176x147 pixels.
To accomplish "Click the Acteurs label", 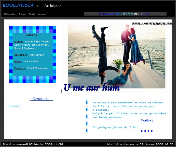I will pos(19,41).
